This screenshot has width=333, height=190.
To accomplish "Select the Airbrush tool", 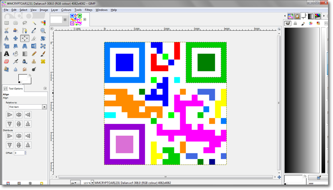I will (15, 61).
